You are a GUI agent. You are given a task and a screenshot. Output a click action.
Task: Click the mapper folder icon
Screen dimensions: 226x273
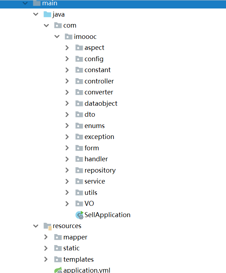click(x=58, y=237)
